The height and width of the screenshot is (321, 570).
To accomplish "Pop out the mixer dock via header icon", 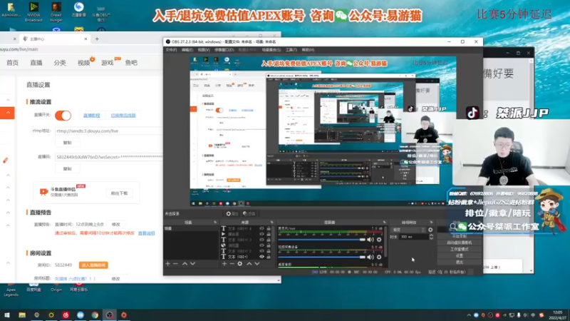I will (x=384, y=222).
